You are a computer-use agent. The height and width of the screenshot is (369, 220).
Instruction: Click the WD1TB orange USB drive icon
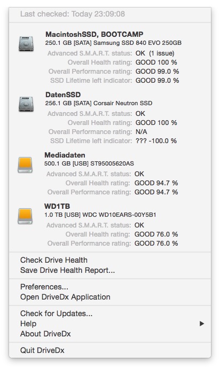click(x=25, y=216)
